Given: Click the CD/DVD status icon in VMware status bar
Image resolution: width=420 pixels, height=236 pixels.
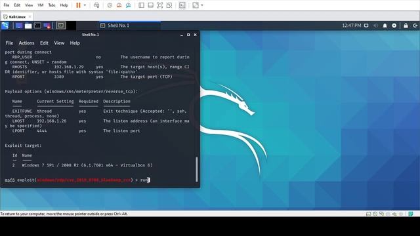Looking at the screenshot, I should 375,214.
